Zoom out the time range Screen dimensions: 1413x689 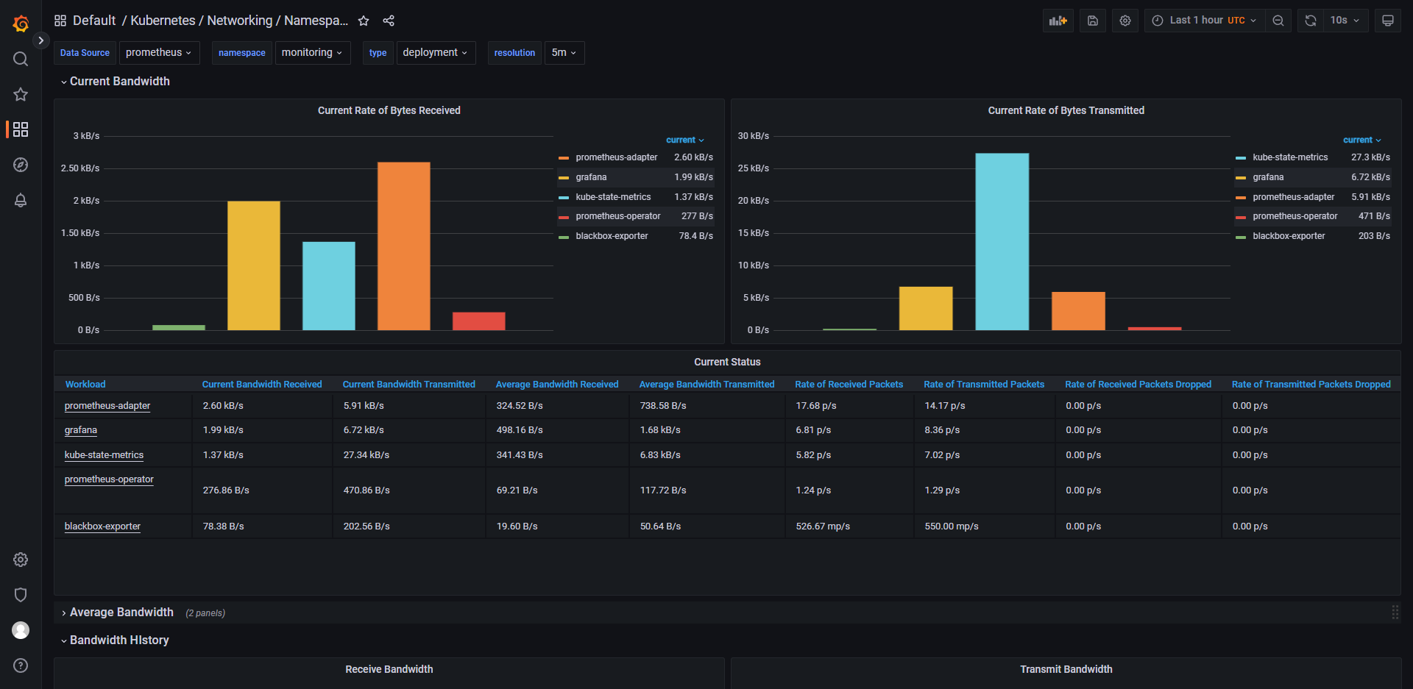point(1278,21)
